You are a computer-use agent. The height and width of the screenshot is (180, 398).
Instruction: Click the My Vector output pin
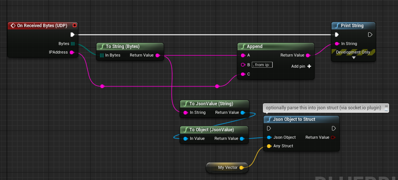tap(241, 168)
